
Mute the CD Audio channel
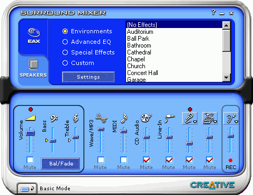[x=147, y=160]
